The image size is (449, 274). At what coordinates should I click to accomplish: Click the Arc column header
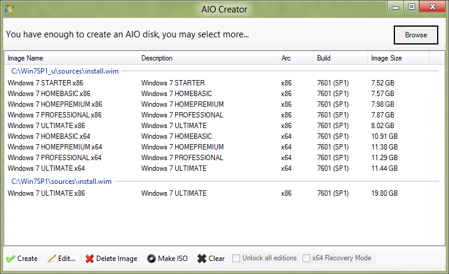[x=296, y=58]
